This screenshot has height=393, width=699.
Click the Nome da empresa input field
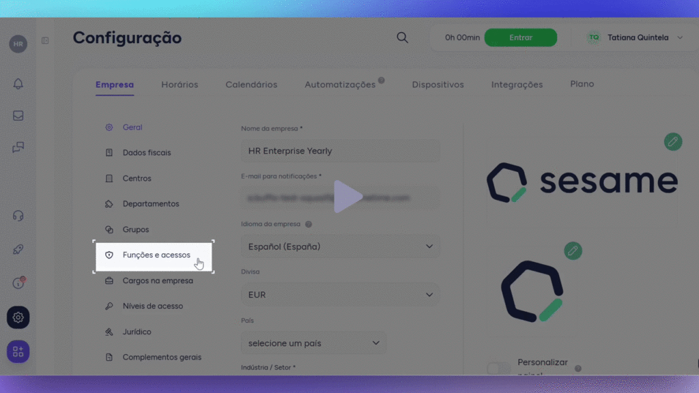(x=340, y=151)
